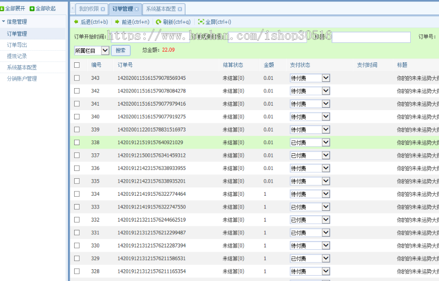The image size is (439, 281).
Task: Check the checkbox for highlighted order 338
Action: pyautogui.click(x=76, y=142)
